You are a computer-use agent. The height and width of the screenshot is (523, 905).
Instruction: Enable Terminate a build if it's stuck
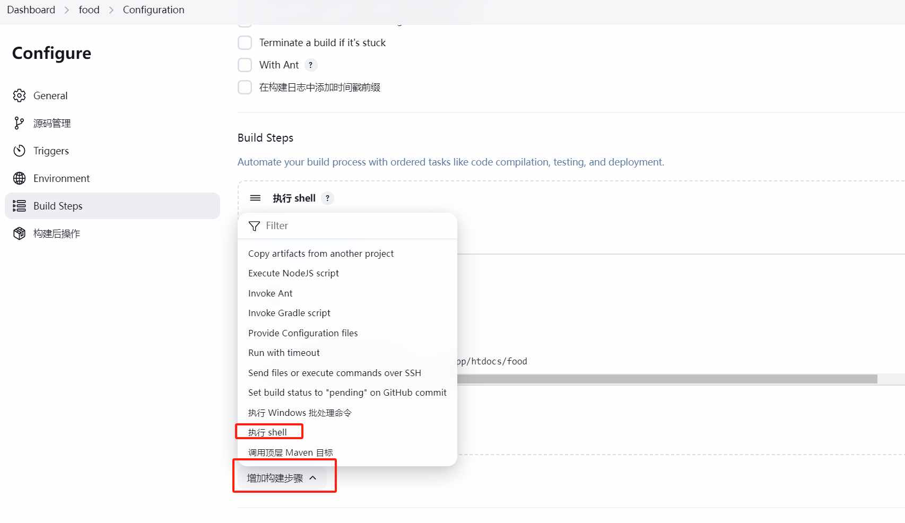245,42
